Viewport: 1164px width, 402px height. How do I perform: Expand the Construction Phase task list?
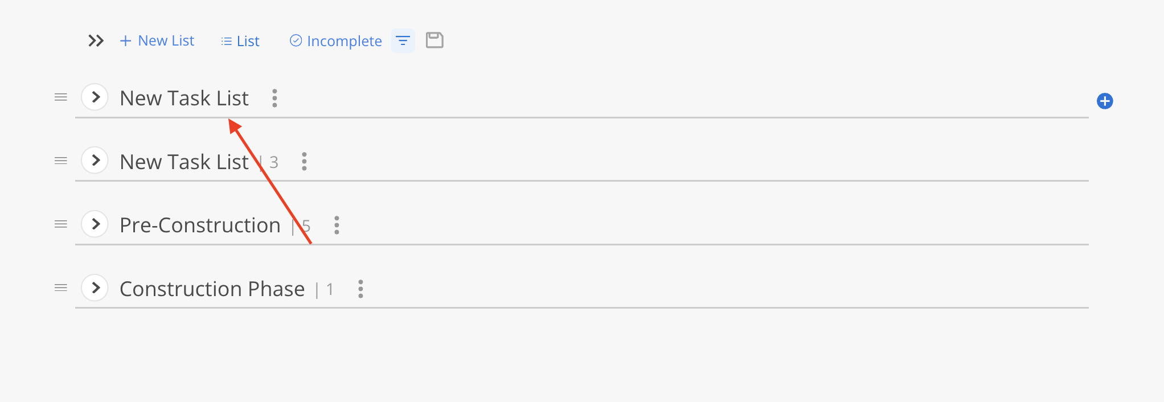[95, 288]
